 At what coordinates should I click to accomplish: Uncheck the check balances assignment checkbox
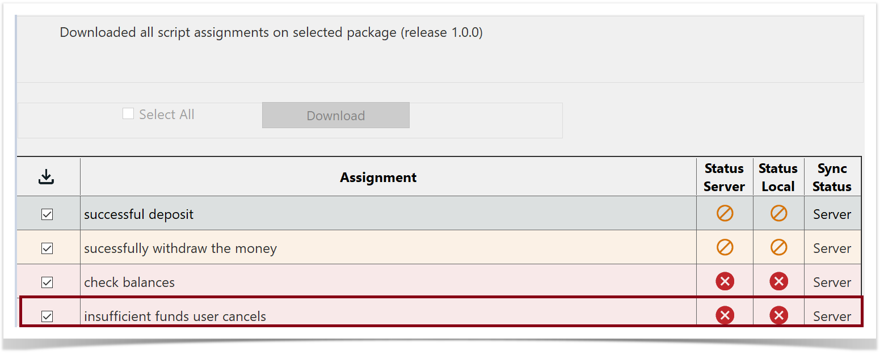47,282
